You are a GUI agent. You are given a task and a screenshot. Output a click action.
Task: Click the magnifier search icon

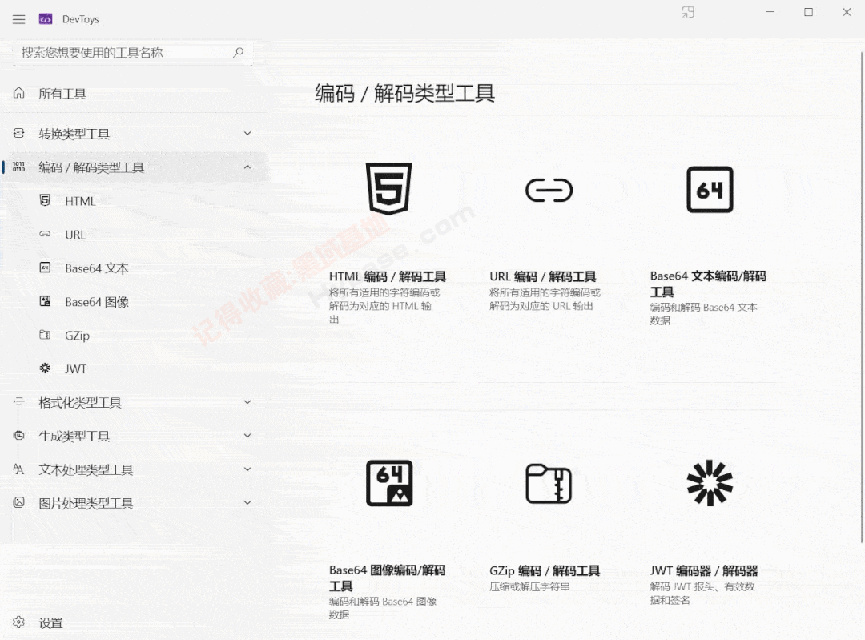[x=239, y=52]
